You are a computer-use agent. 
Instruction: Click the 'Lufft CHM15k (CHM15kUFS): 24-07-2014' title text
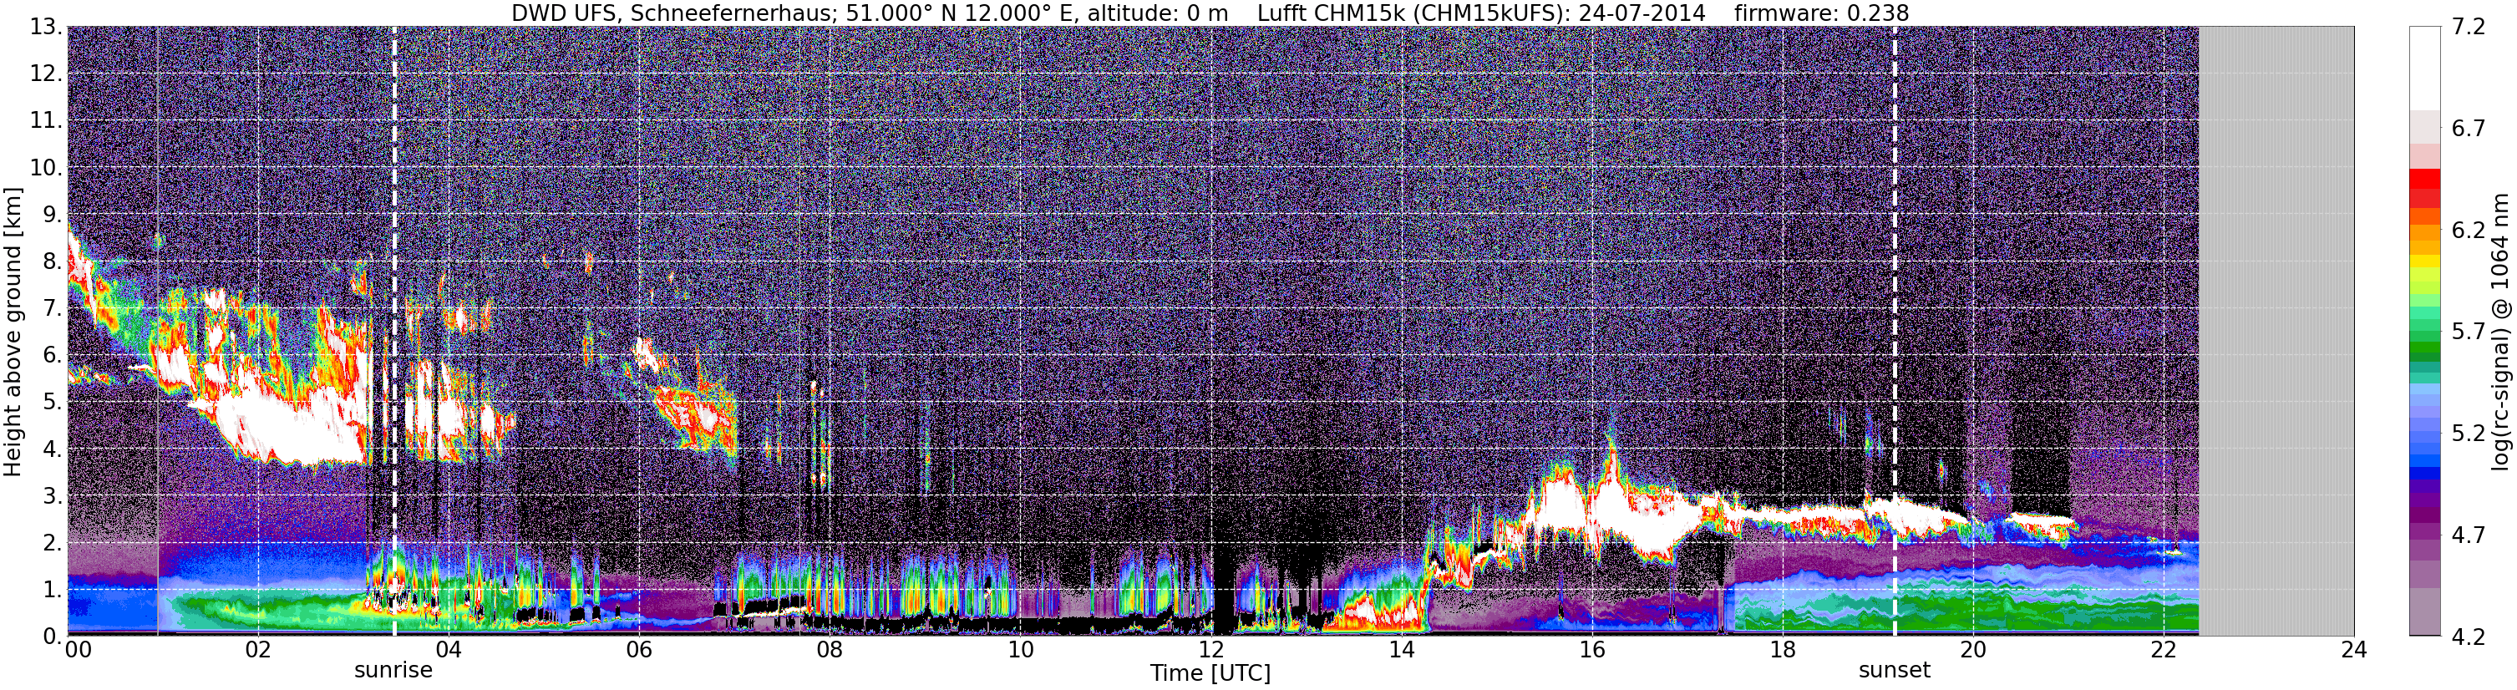point(1481,13)
